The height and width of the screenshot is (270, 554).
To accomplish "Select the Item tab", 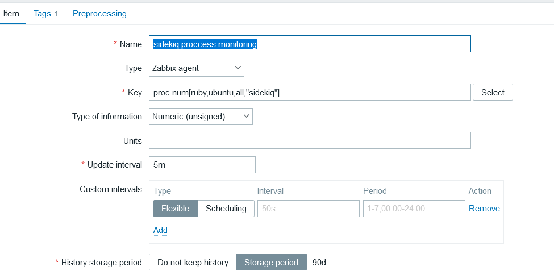I will coord(11,14).
